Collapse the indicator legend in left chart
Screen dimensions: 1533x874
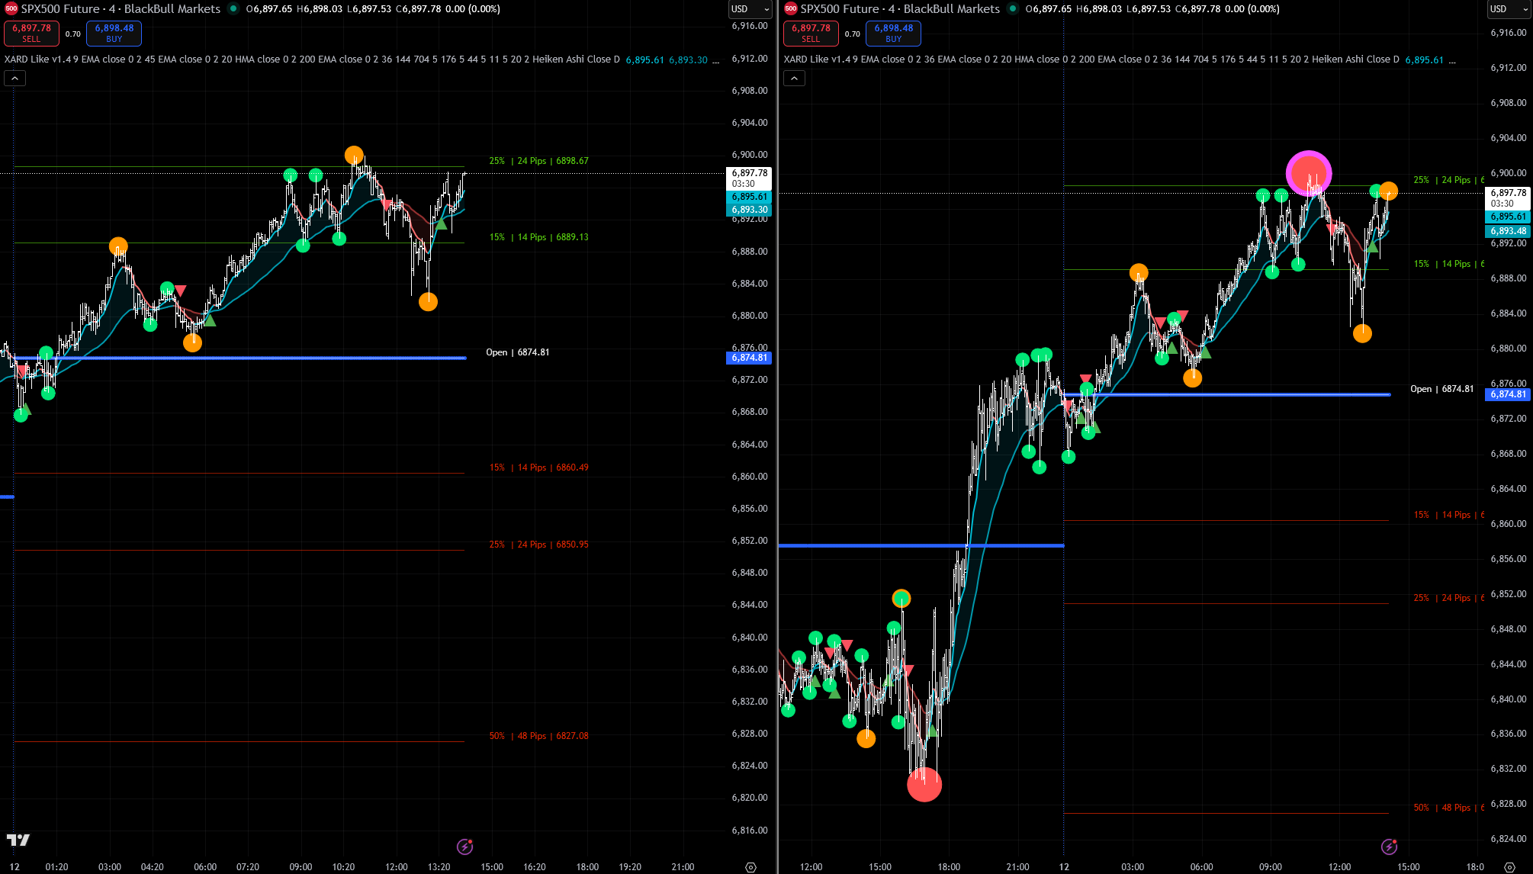14,78
